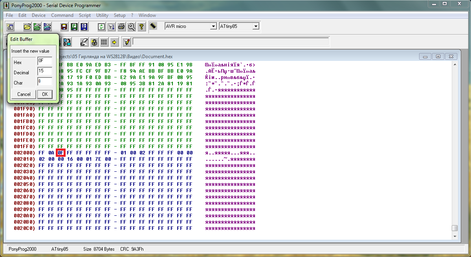The image size is (471, 257).
Task: Click the Decimal value input field
Action: pos(45,71)
